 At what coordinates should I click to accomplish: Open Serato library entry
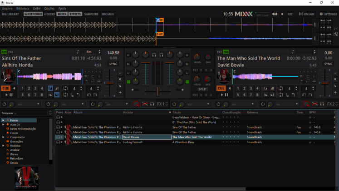coord(14,163)
